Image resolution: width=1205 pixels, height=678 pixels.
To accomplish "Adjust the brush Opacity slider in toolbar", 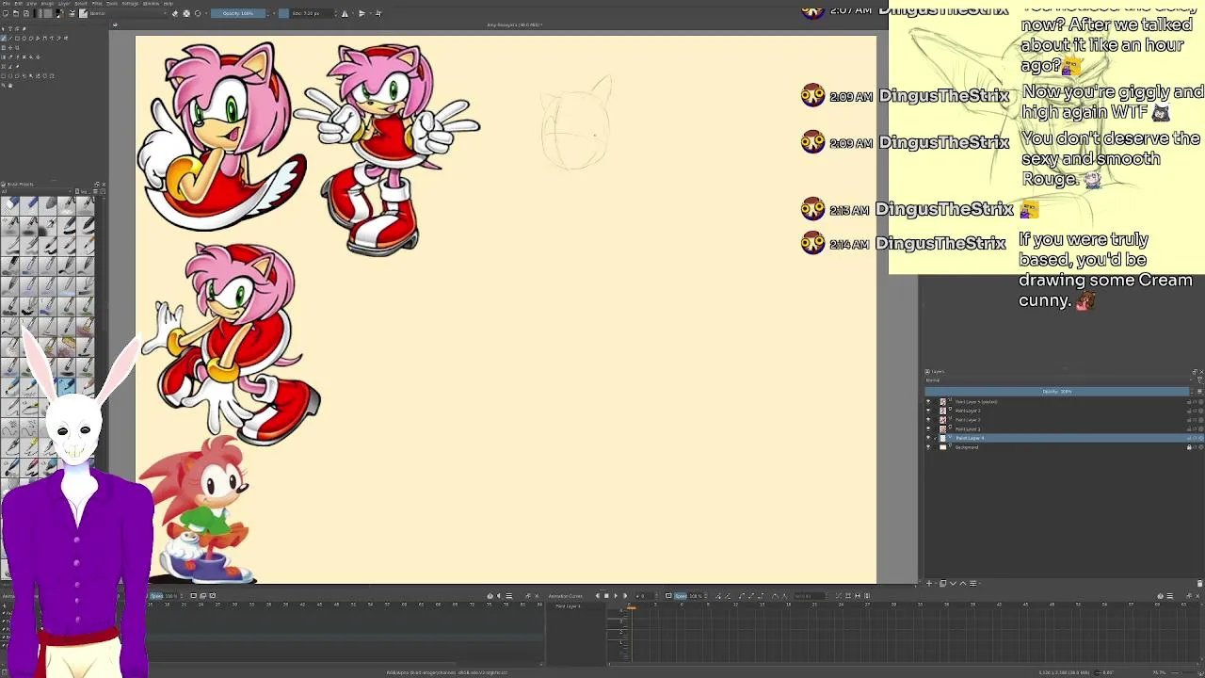I will pos(238,13).
